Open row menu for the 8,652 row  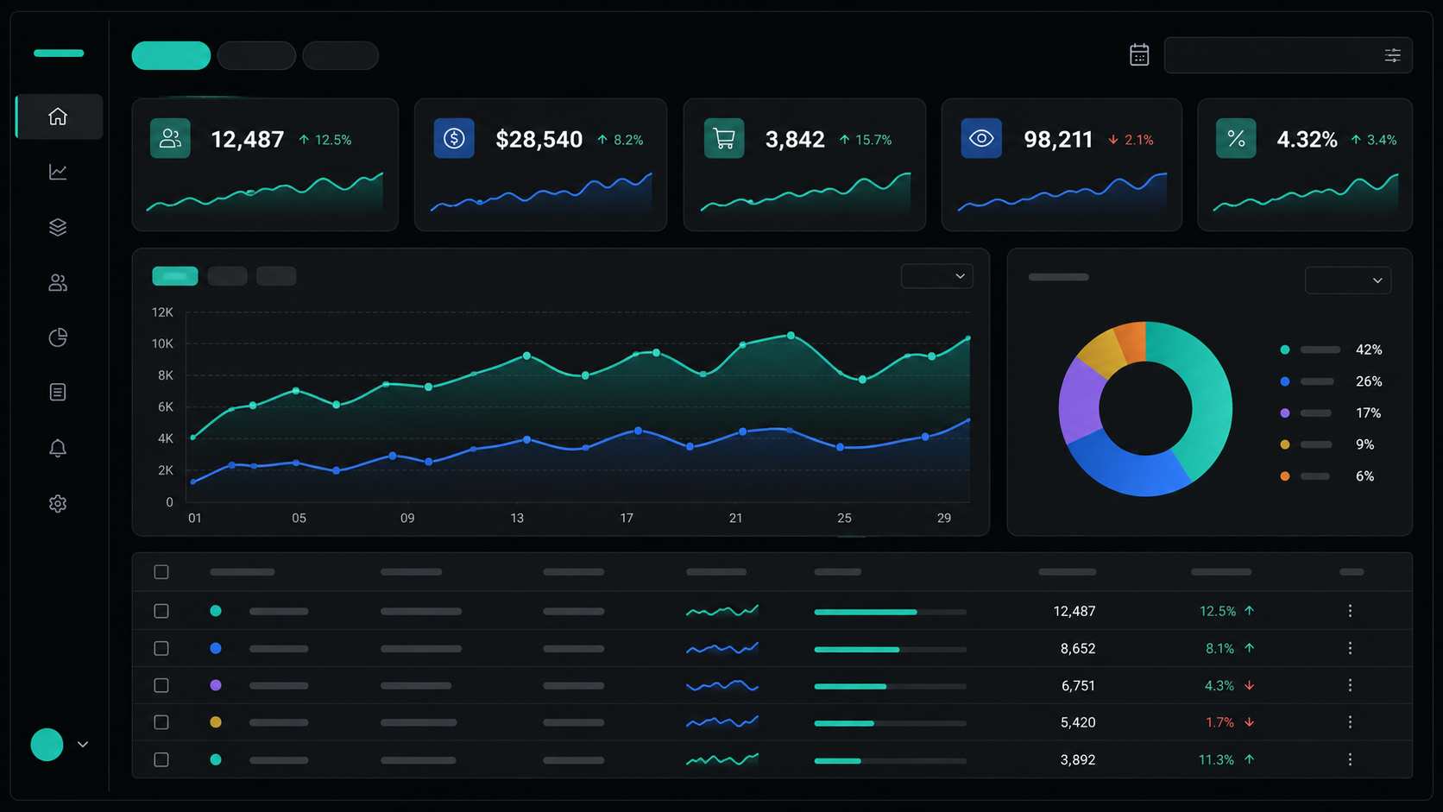click(x=1350, y=648)
